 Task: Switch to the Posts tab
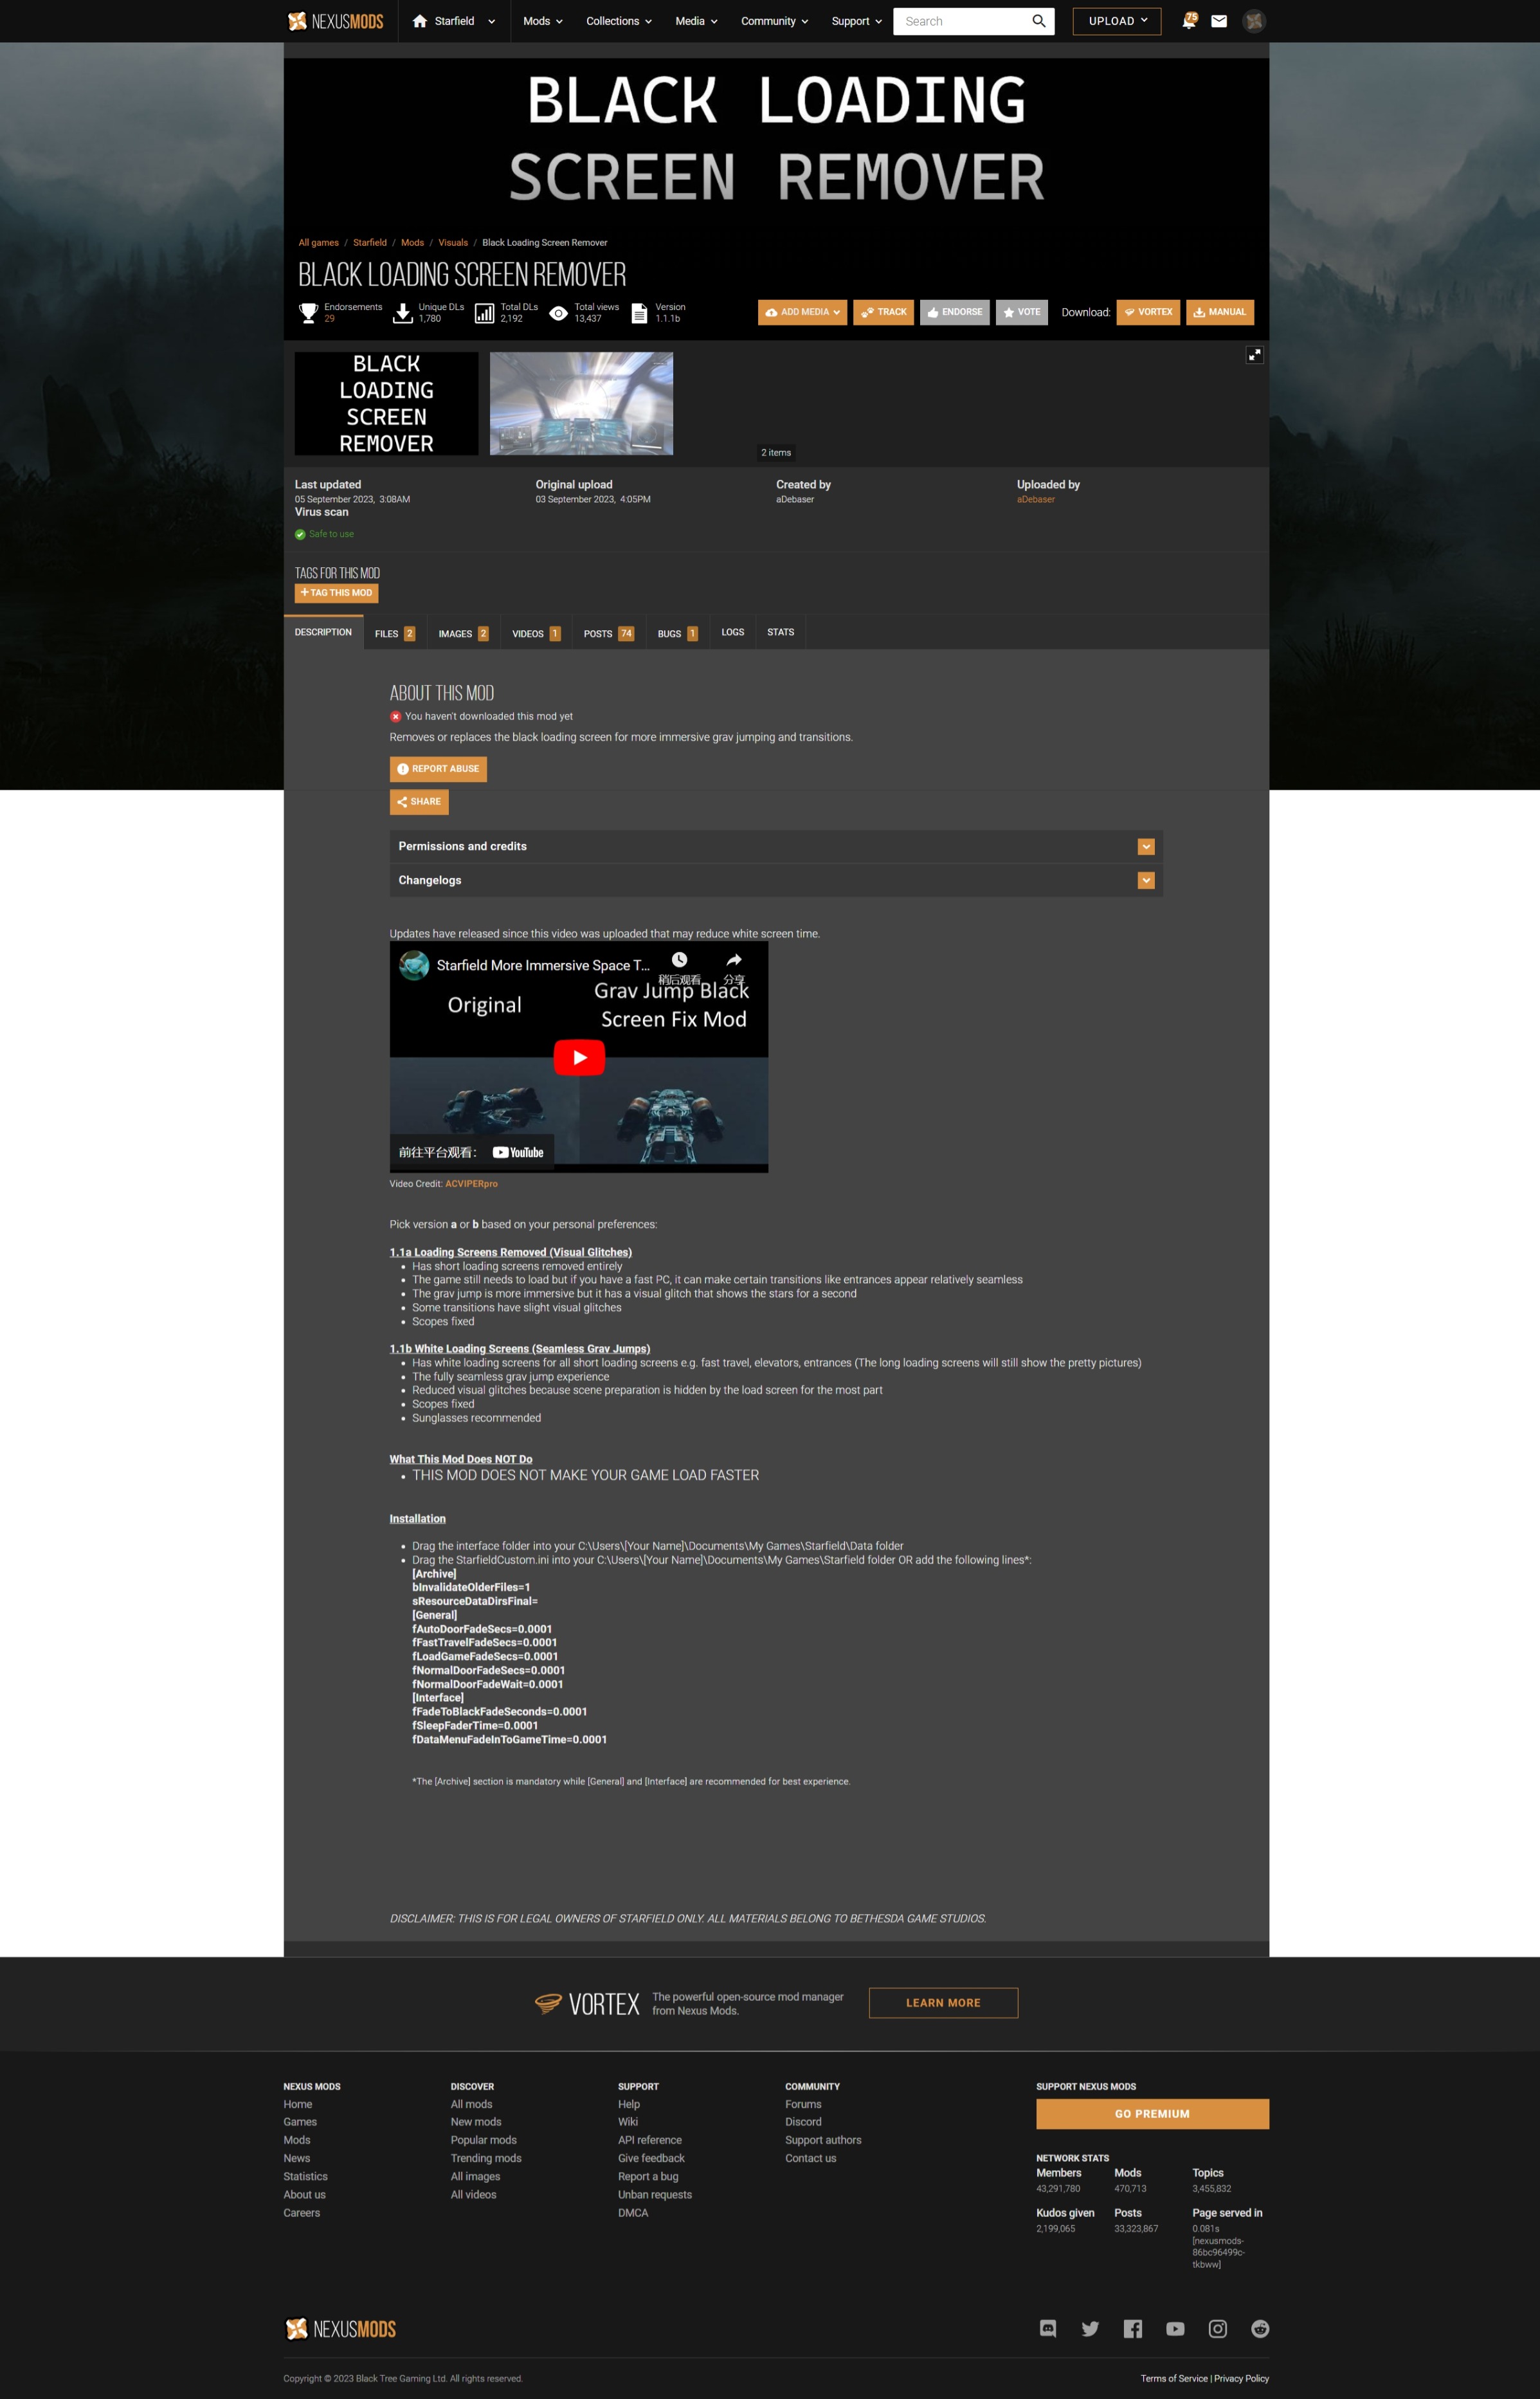pyautogui.click(x=609, y=633)
